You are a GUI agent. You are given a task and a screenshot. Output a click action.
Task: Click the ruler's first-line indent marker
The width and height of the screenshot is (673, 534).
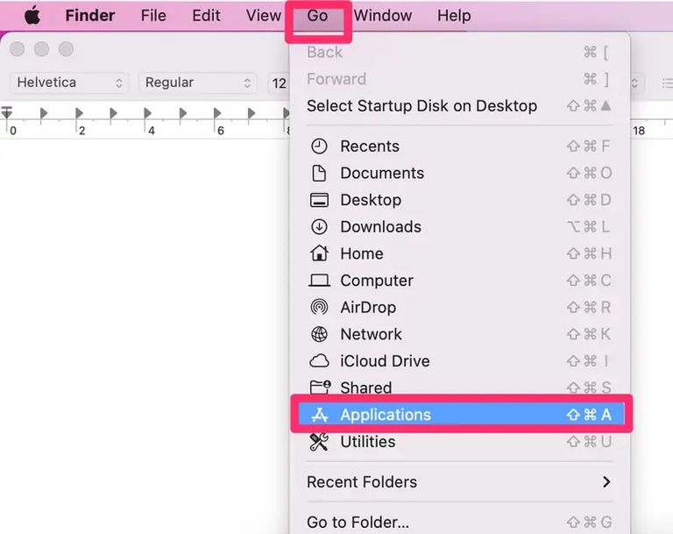click(x=7, y=111)
